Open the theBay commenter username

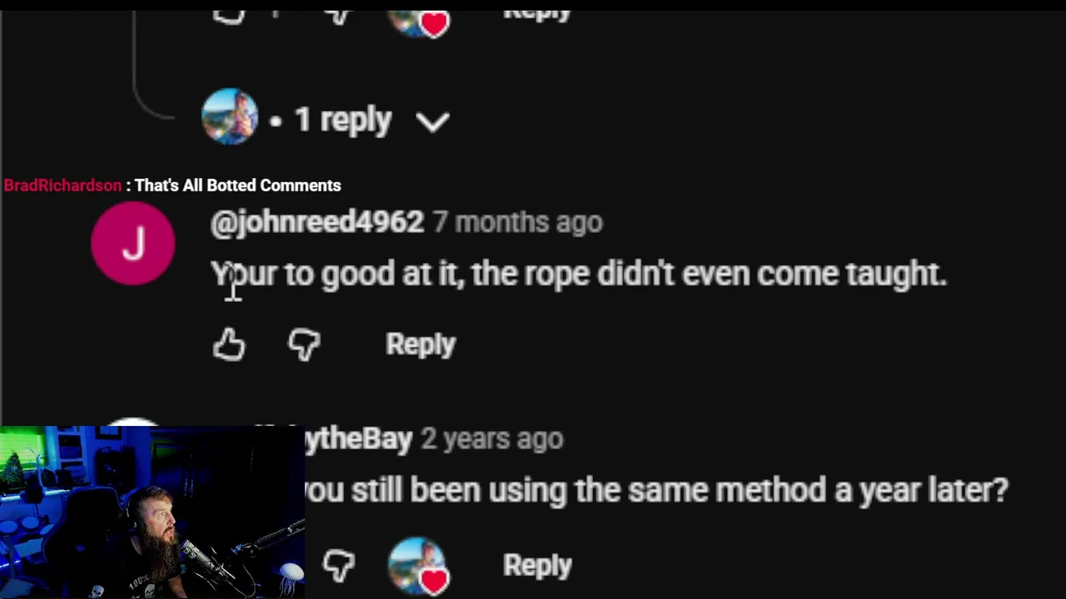(x=358, y=438)
